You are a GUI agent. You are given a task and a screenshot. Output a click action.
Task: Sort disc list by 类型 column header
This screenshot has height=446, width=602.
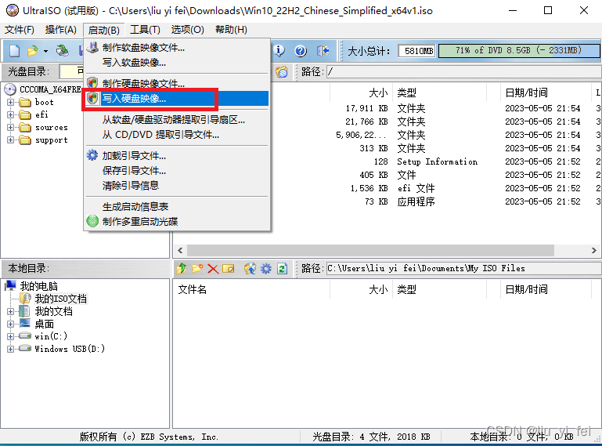pos(406,92)
